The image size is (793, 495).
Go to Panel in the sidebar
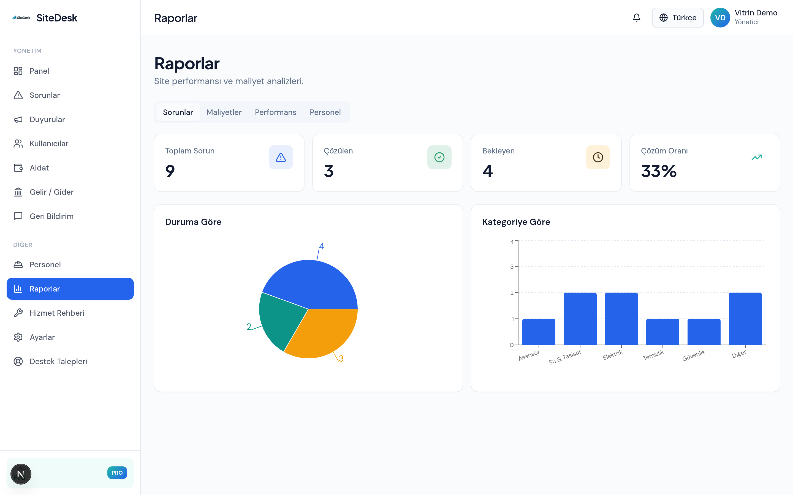pos(70,71)
